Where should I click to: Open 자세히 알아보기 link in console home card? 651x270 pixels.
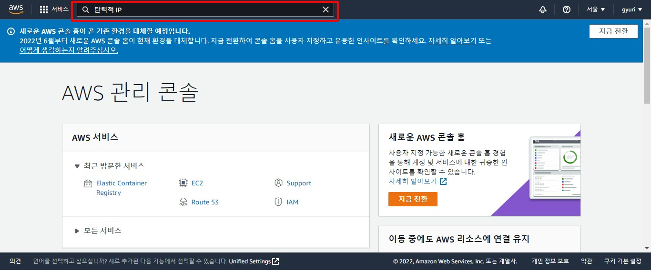coord(413,182)
